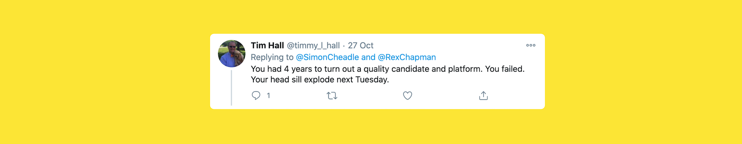Visit the @RexChapman mention
The height and width of the screenshot is (144, 742).
point(407,57)
